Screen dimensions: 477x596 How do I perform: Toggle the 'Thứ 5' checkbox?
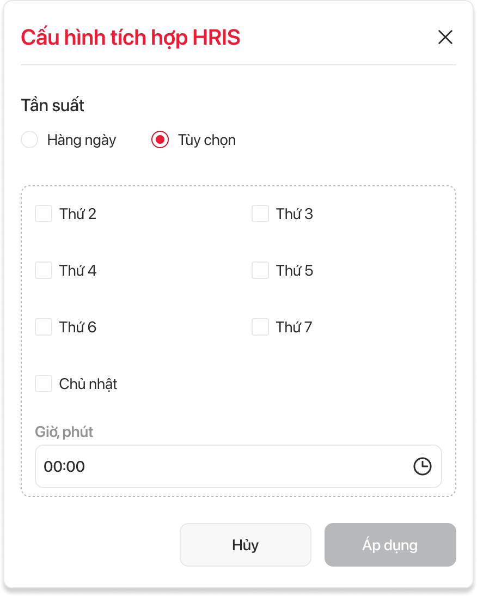tap(260, 270)
